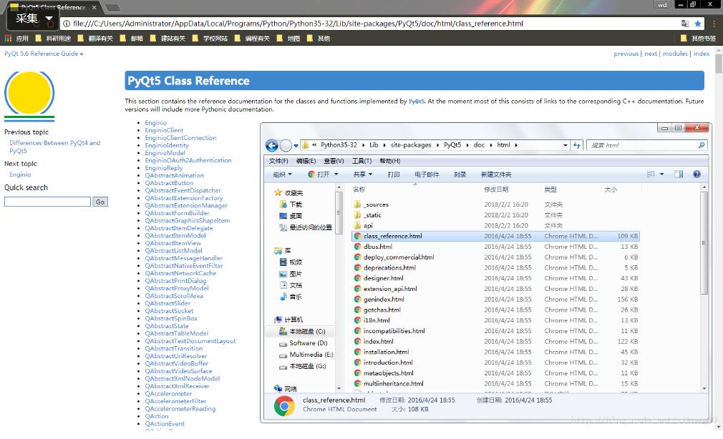The height and width of the screenshot is (439, 723).
Task: Expand the 组织 dropdown menu
Action: pyautogui.click(x=282, y=174)
